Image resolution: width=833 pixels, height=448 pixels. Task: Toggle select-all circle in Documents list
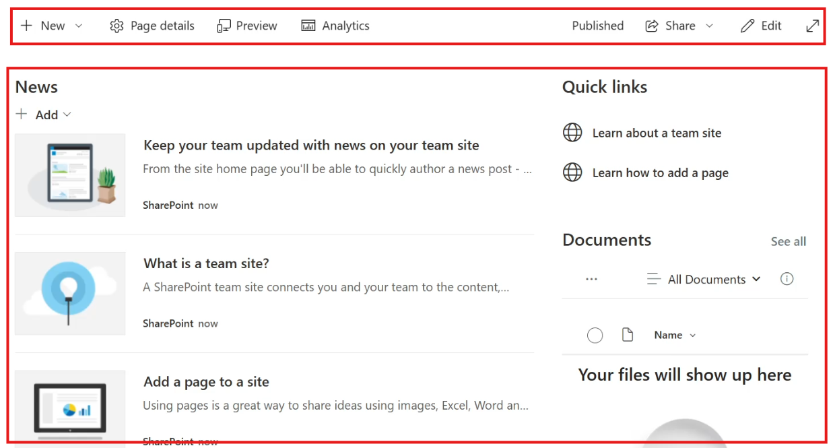[595, 335]
